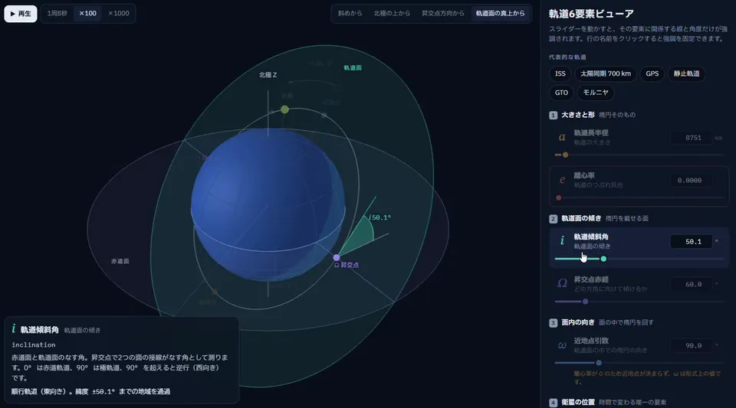
Task: Click the 近地点引数 slider handle
Action: point(599,363)
